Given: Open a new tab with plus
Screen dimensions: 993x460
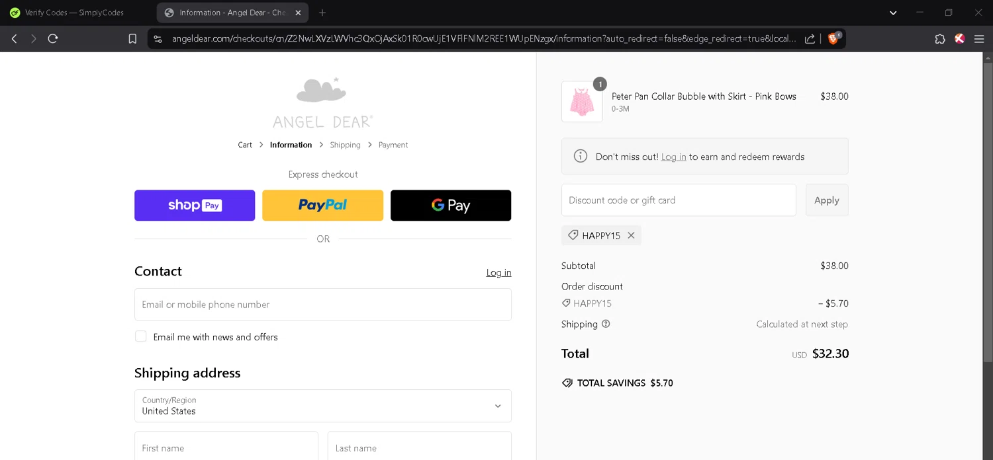Looking at the screenshot, I should pyautogui.click(x=322, y=13).
